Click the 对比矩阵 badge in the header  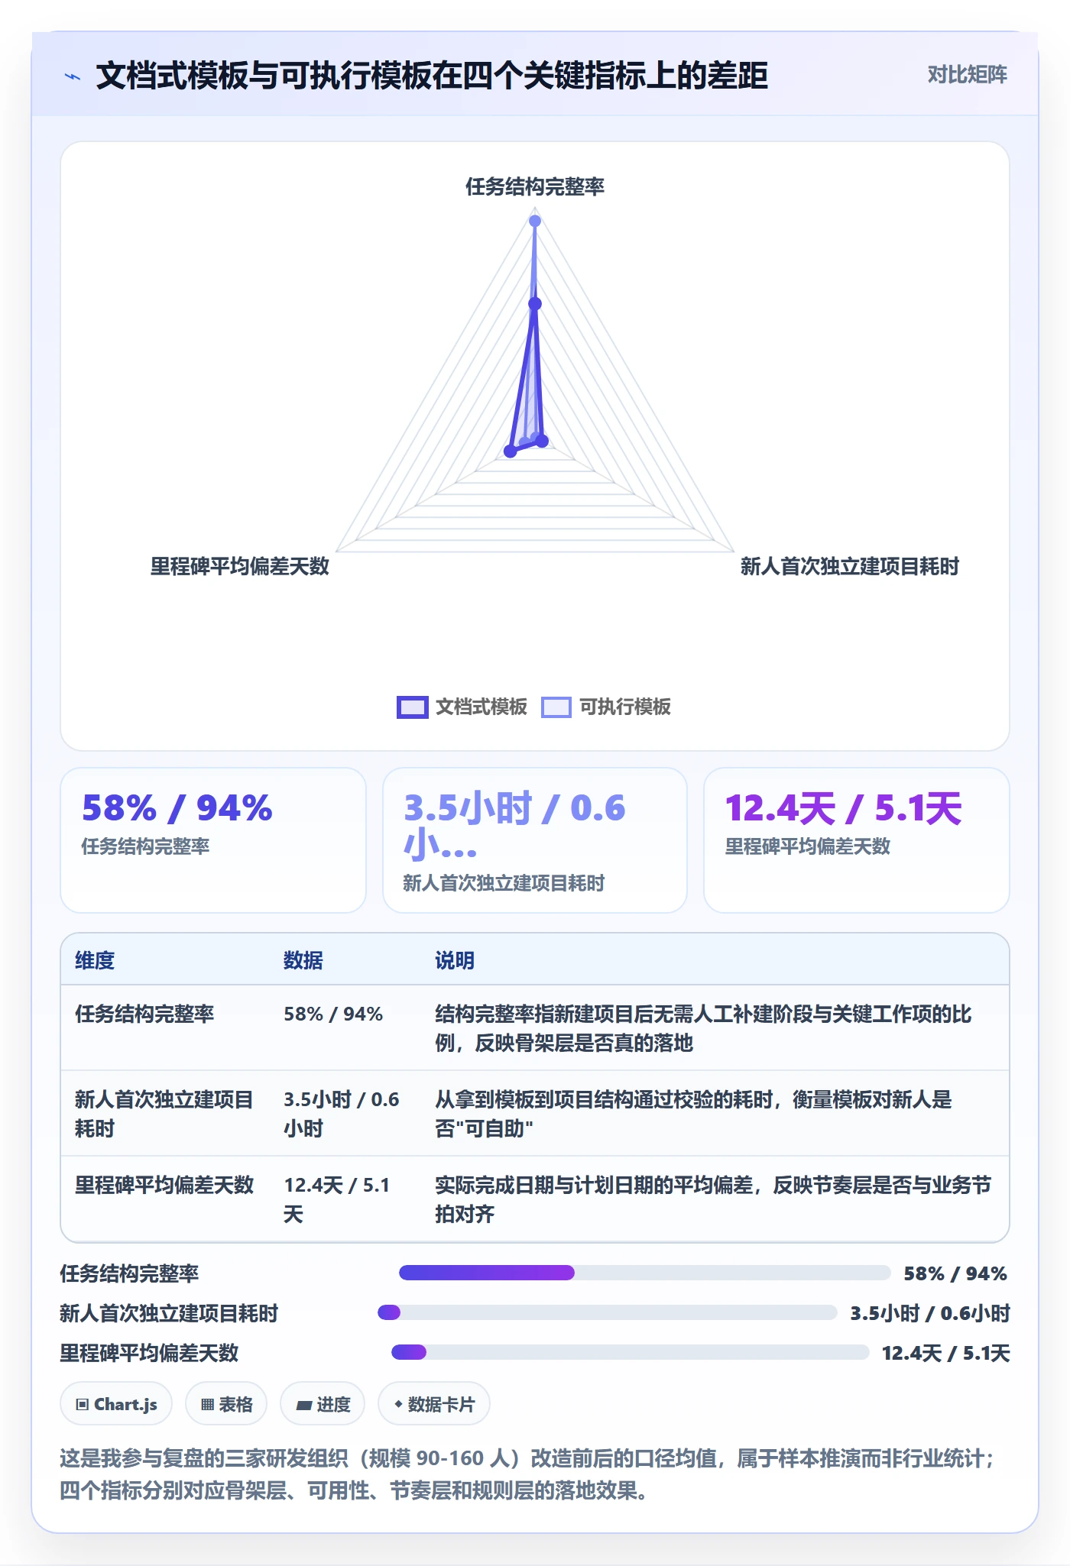click(x=967, y=75)
